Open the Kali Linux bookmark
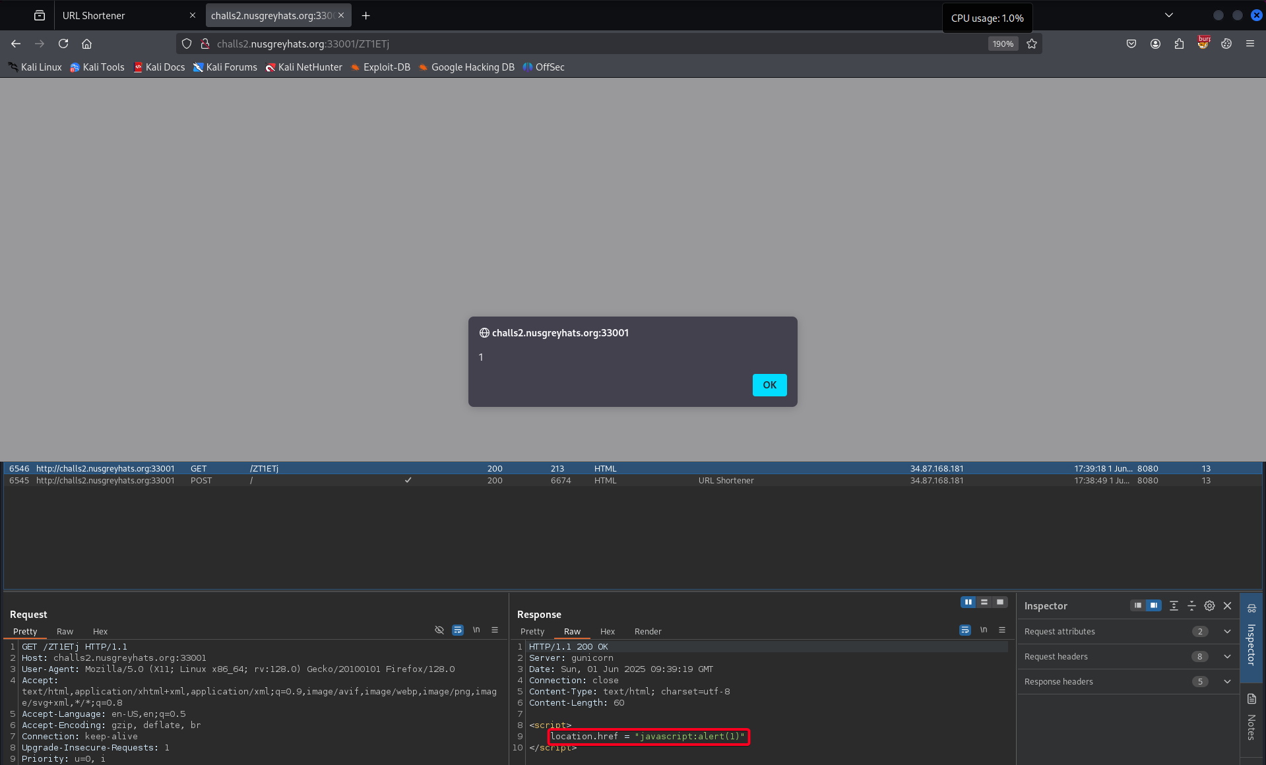 click(35, 67)
